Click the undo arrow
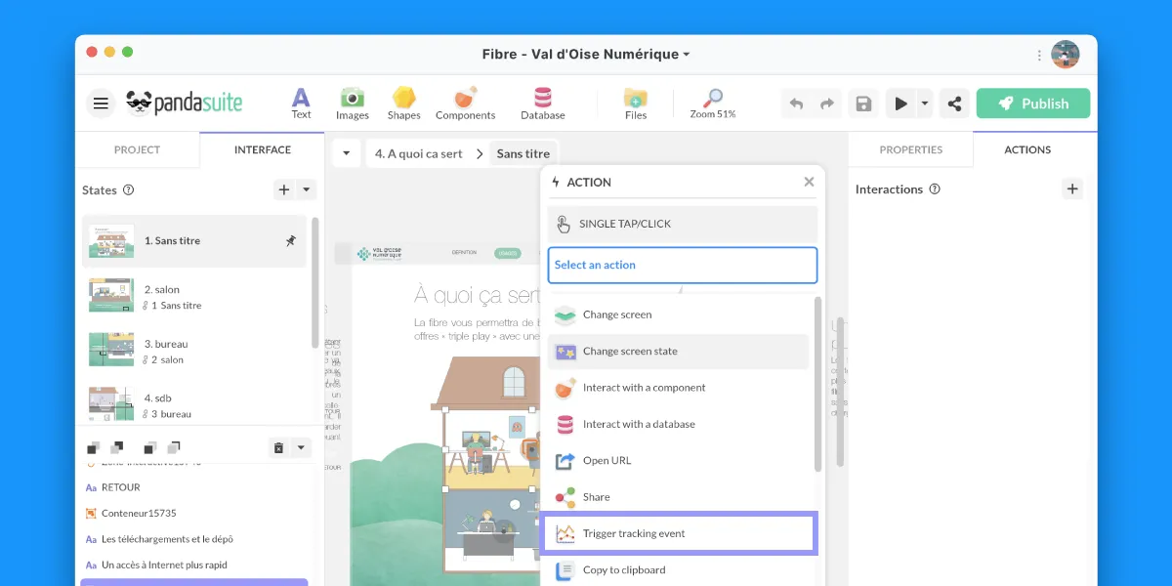 tap(796, 104)
